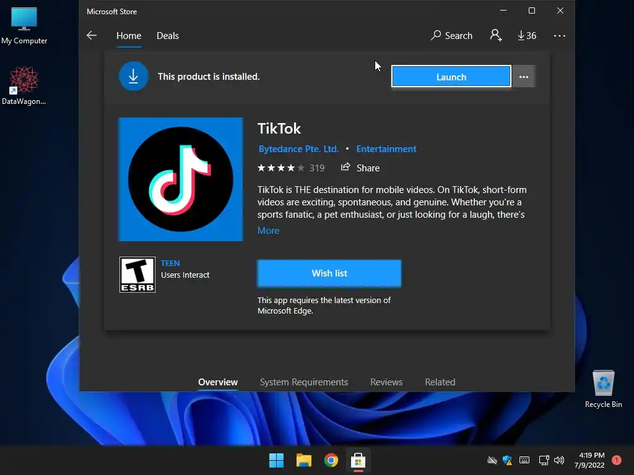Open Google Chrome from taskbar
The width and height of the screenshot is (634, 475).
coord(331,460)
